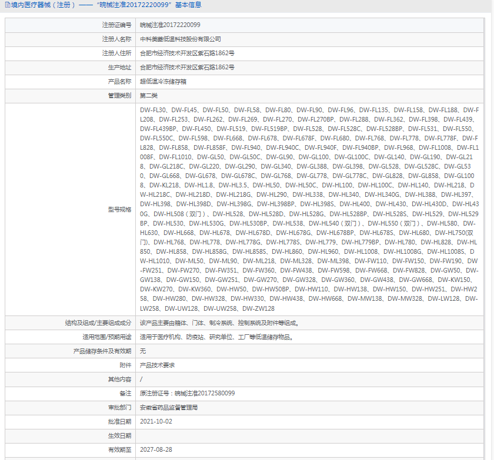Click the '其他内容' label
The width and height of the screenshot is (494, 460).
[120, 379]
